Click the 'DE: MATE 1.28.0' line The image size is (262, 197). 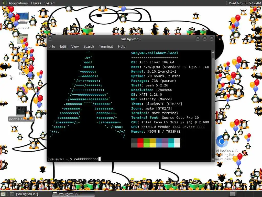tap(147, 94)
